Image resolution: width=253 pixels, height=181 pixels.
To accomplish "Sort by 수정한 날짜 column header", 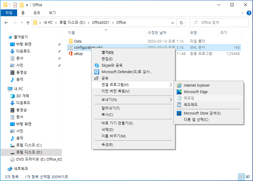I will (167, 33).
